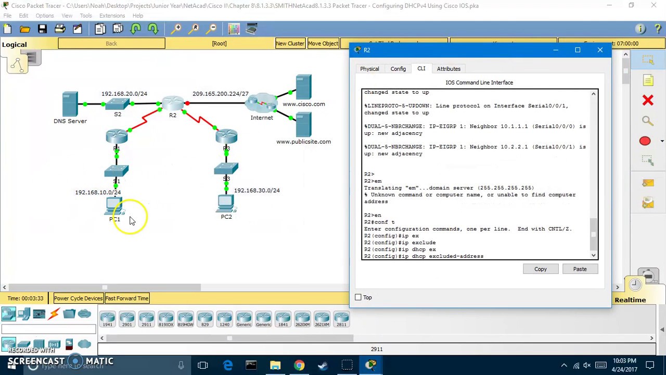
Task: Click Power Cycle Devices button
Action: (78, 298)
